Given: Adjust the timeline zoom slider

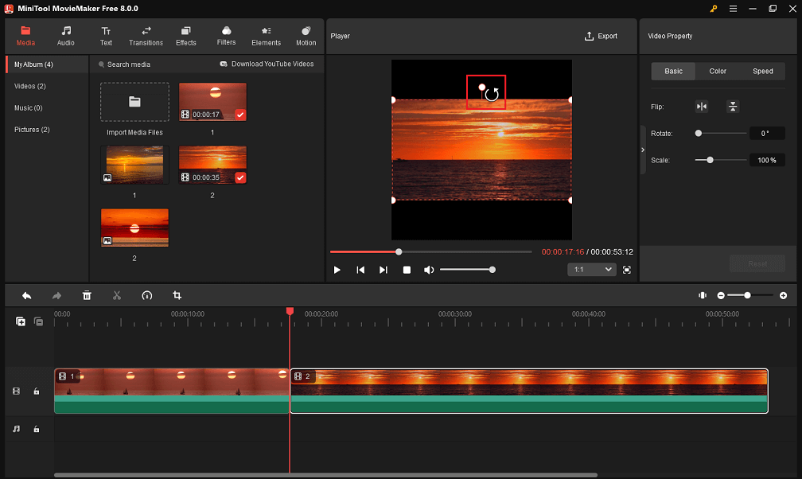Looking at the screenshot, I should (750, 296).
